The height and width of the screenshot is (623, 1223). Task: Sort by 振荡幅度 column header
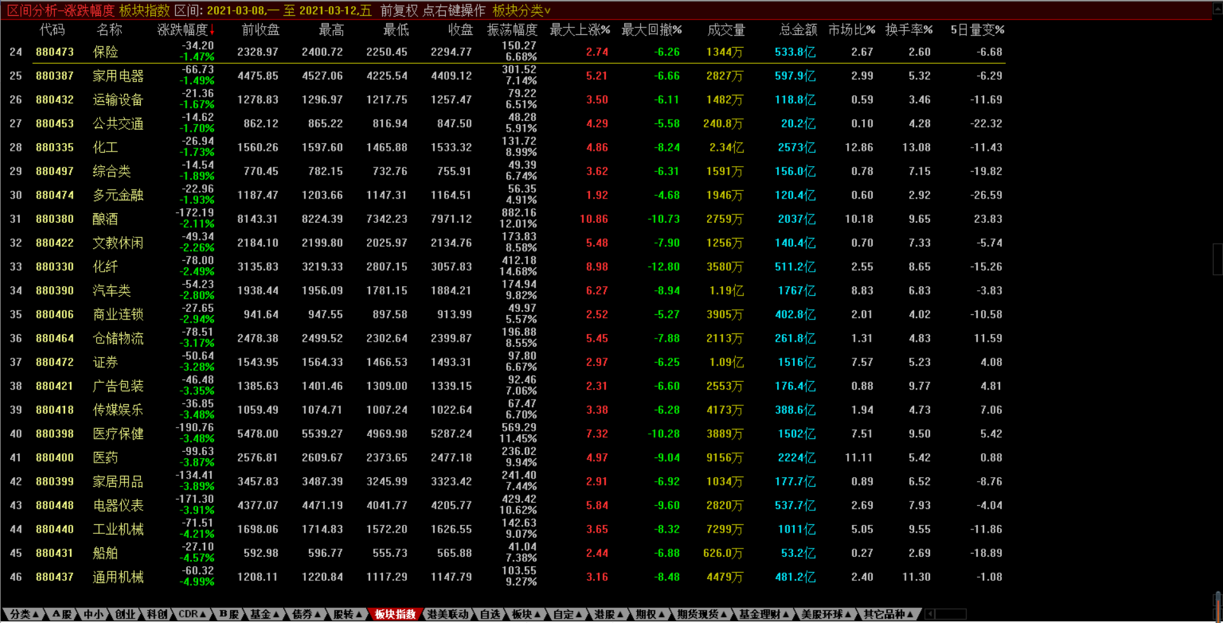512,30
